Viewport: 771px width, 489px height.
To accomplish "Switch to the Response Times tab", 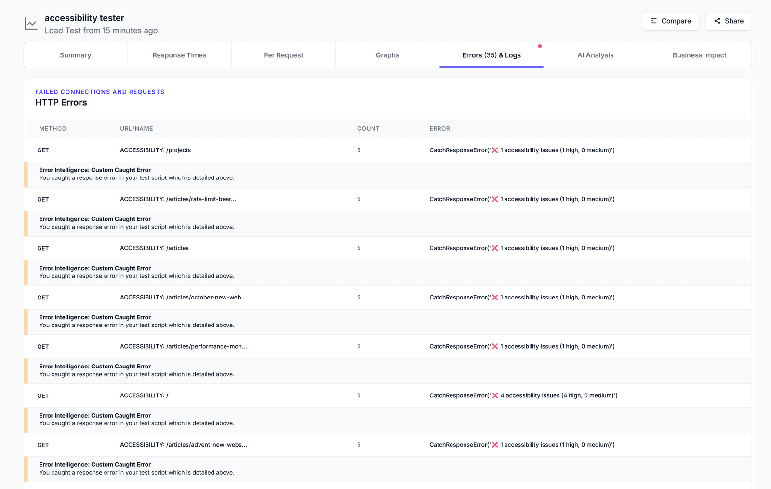I will tap(179, 55).
